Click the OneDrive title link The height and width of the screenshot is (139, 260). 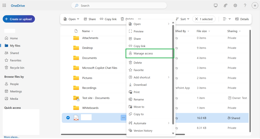click(x=18, y=6)
